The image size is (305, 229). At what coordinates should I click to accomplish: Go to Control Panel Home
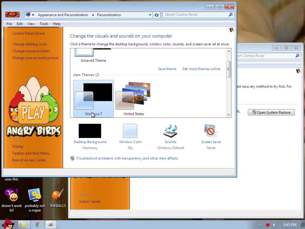point(28,33)
